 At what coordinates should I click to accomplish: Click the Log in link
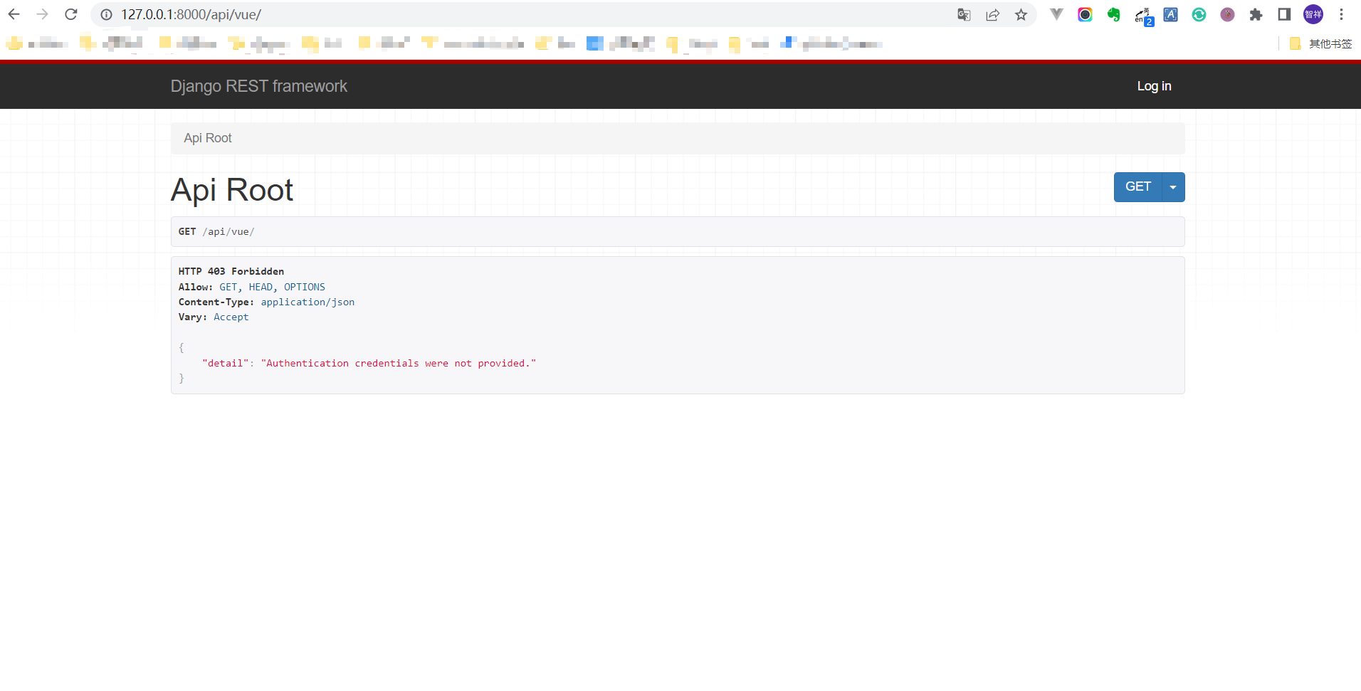point(1154,86)
